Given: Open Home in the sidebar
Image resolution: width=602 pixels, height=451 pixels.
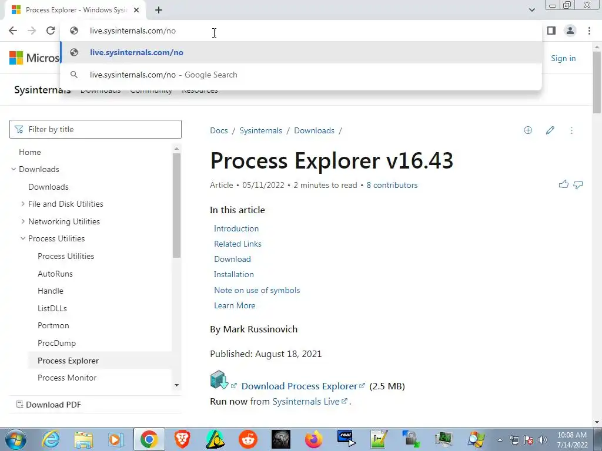Looking at the screenshot, I should 29,152.
